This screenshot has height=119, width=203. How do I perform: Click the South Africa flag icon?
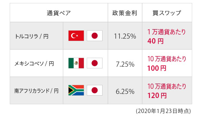76,90
